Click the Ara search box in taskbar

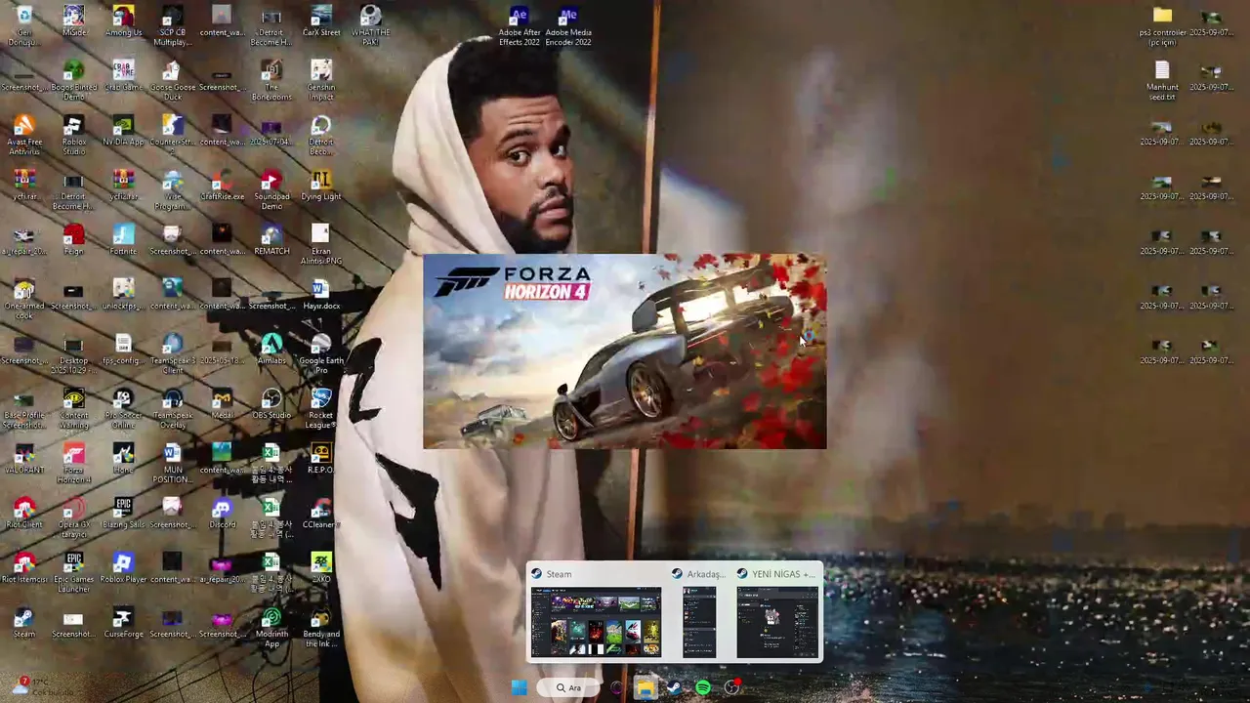point(568,687)
